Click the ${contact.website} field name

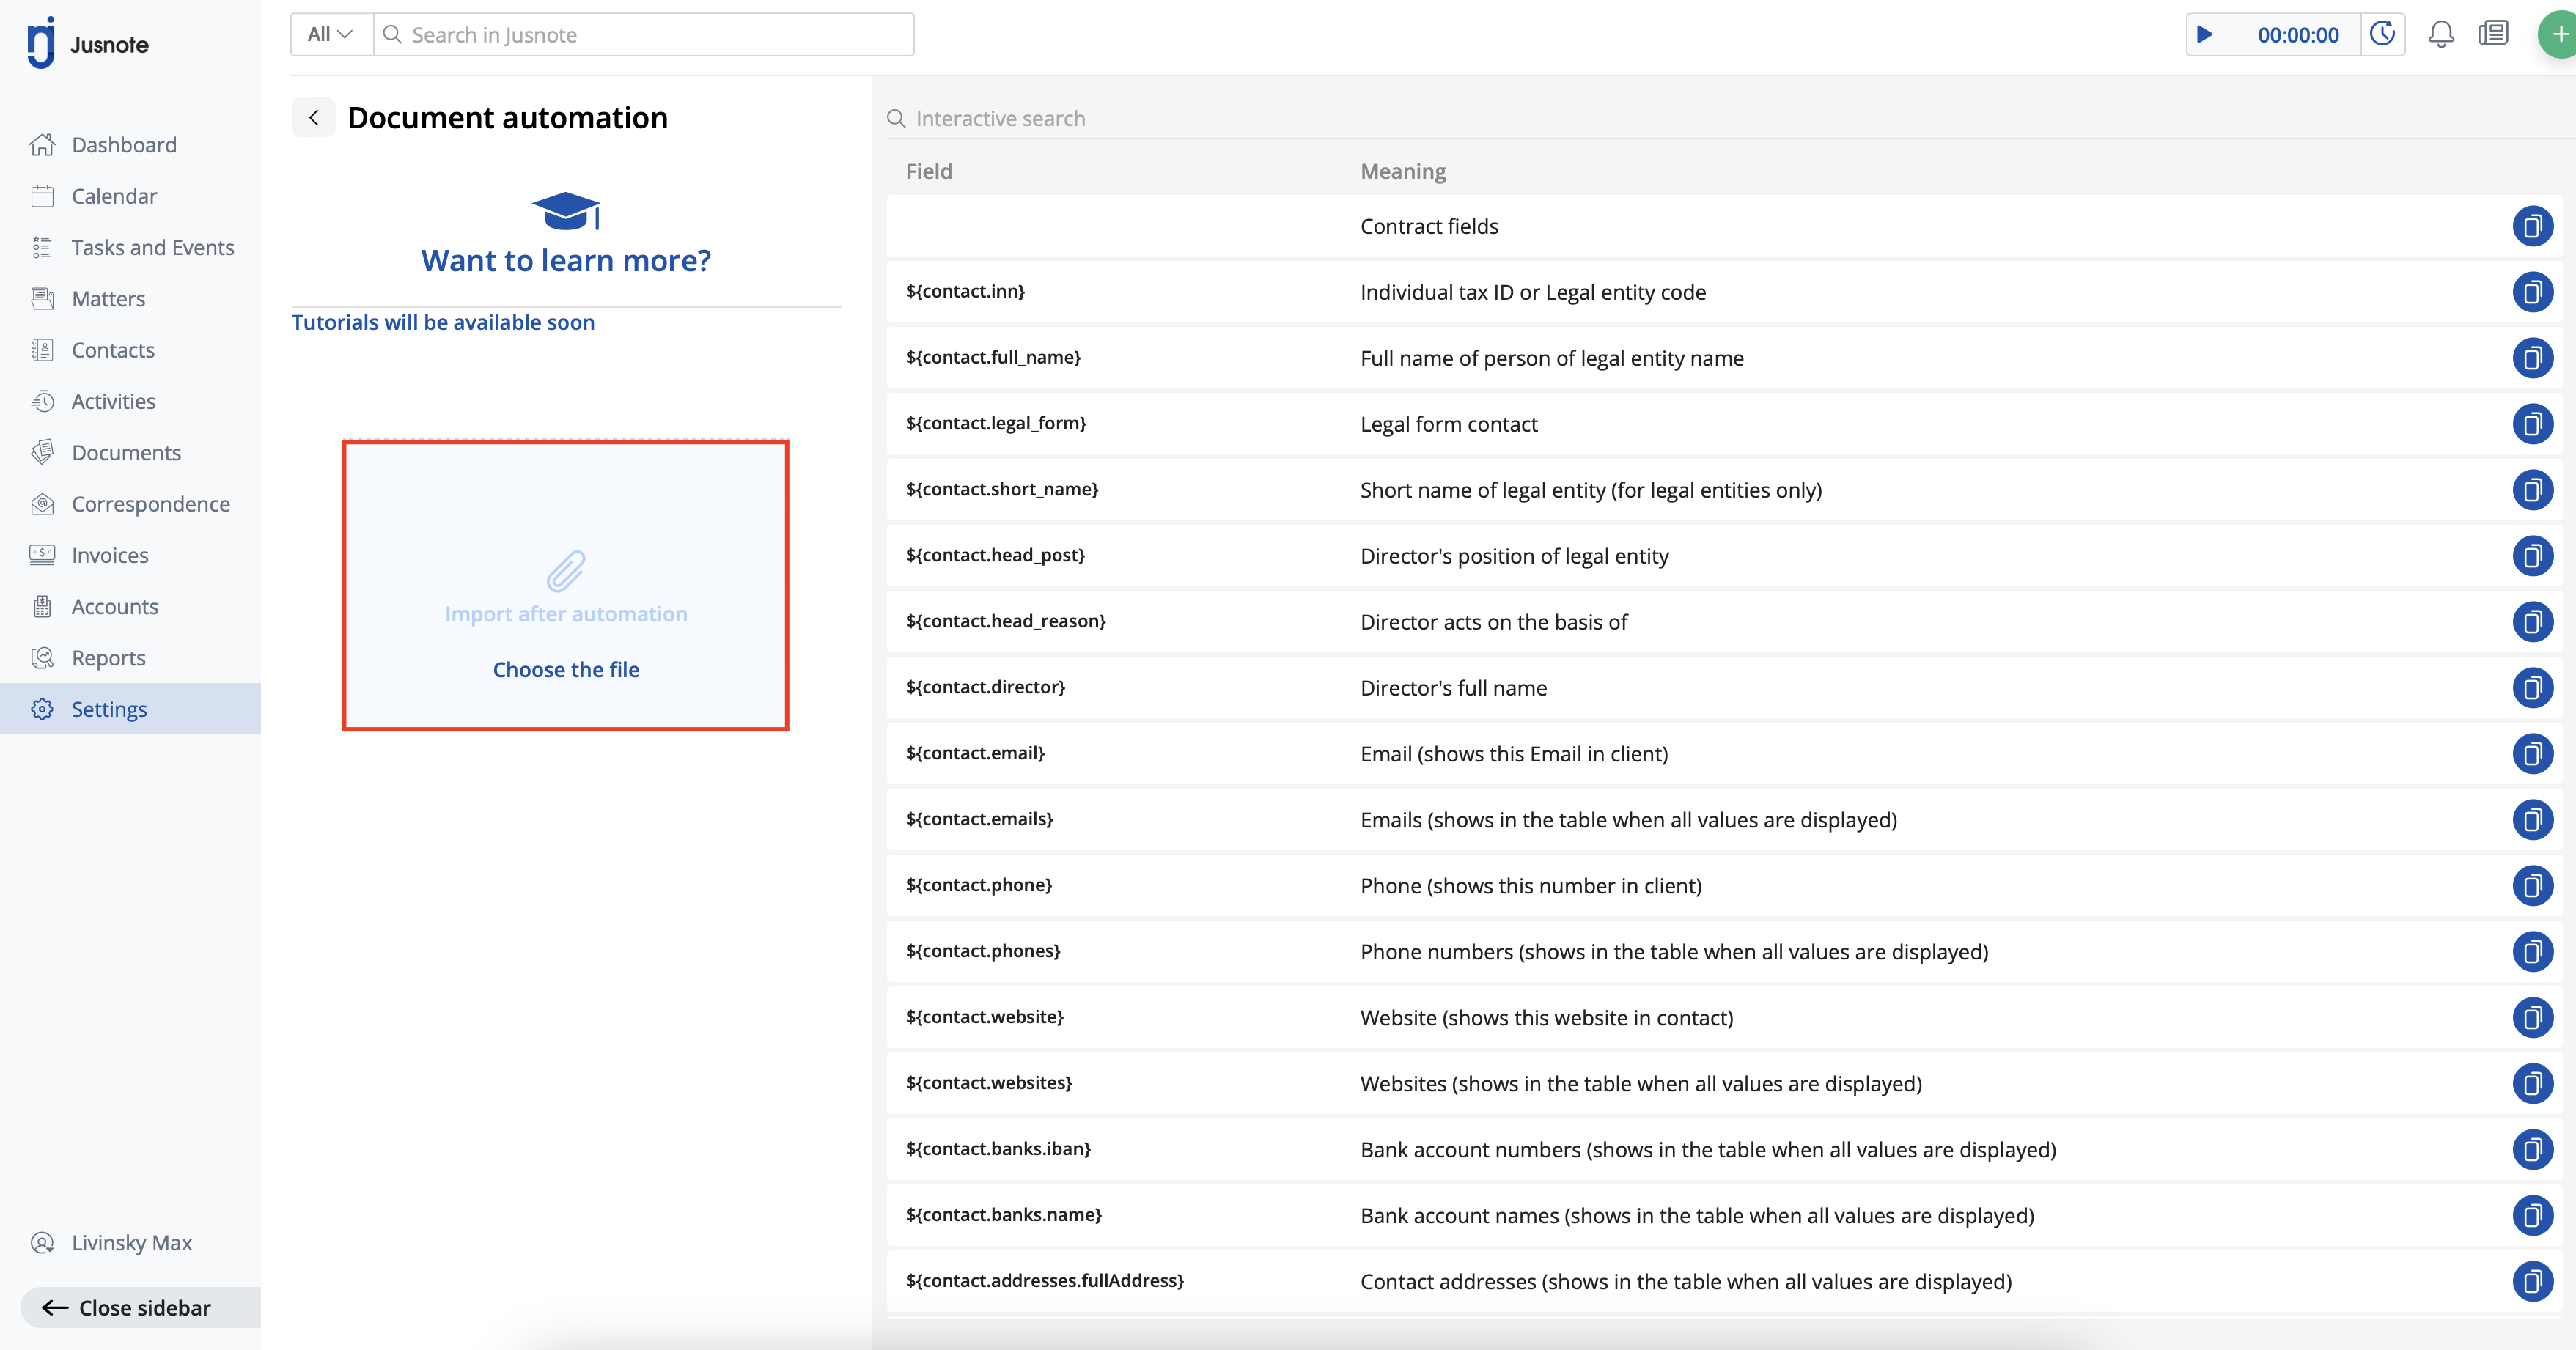pos(985,1017)
